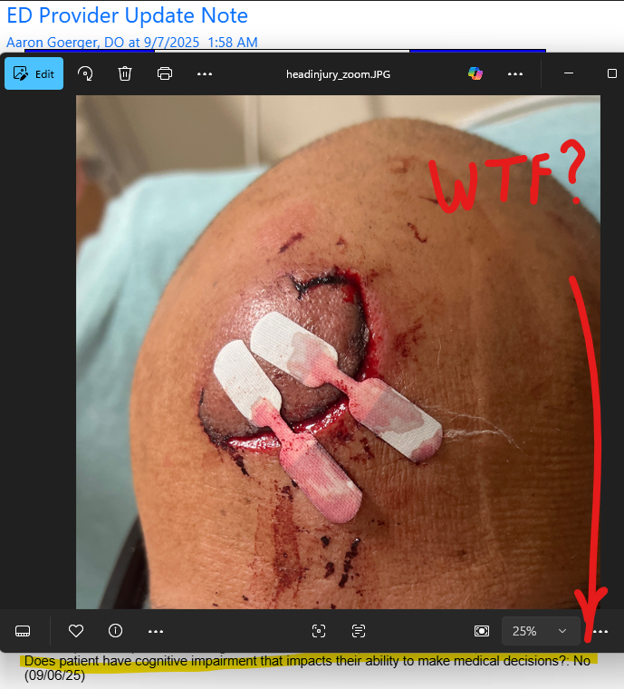Minimize the Photos viewer window

click(x=568, y=73)
